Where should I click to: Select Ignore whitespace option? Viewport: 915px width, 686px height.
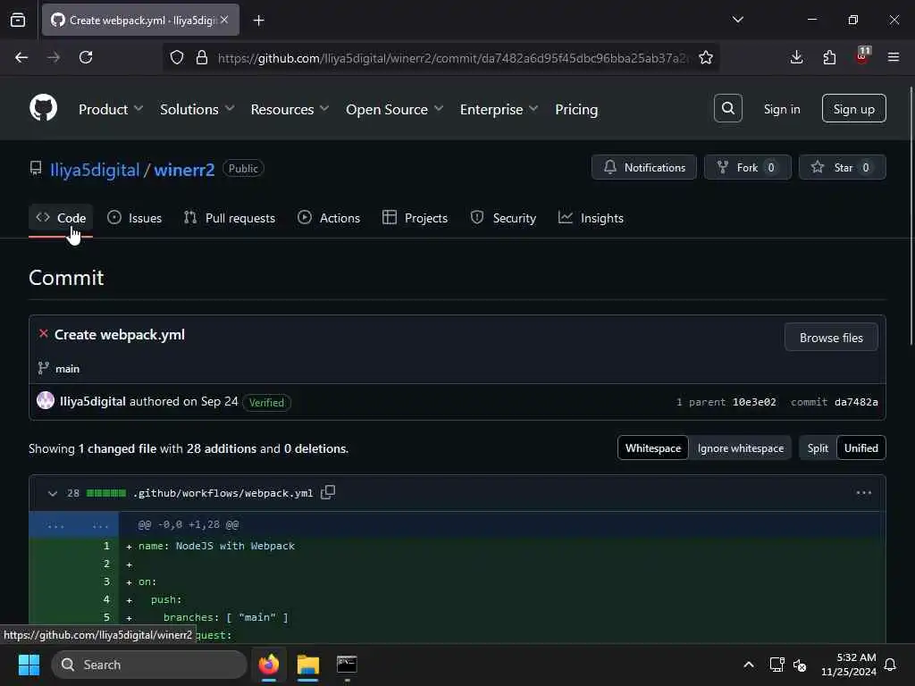coord(741,448)
